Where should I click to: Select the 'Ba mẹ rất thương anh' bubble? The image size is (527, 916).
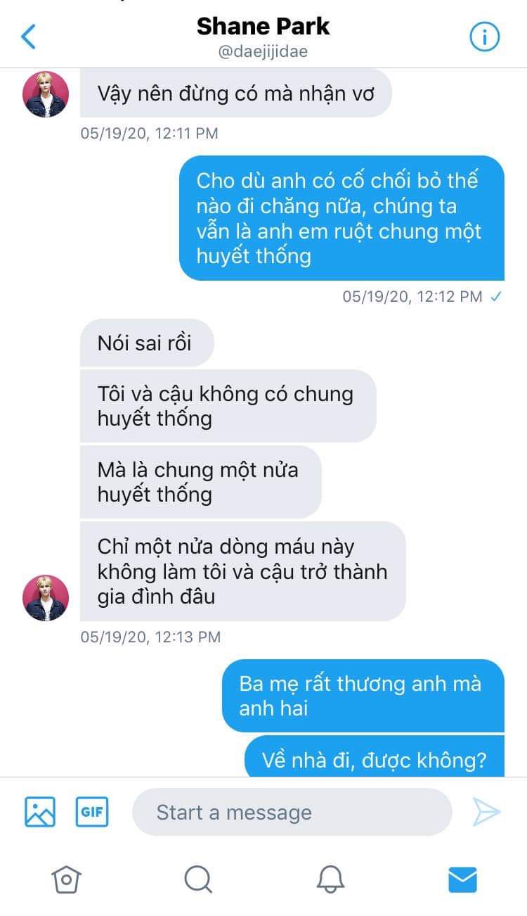(363, 696)
